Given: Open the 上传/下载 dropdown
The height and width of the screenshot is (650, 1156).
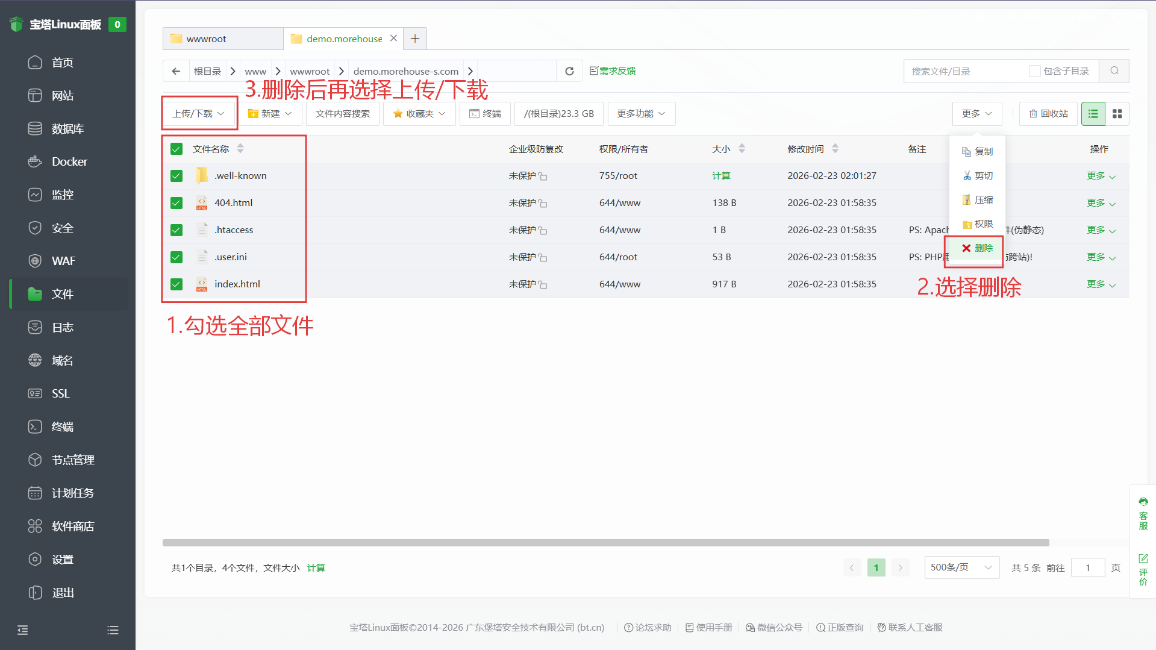Looking at the screenshot, I should [199, 114].
